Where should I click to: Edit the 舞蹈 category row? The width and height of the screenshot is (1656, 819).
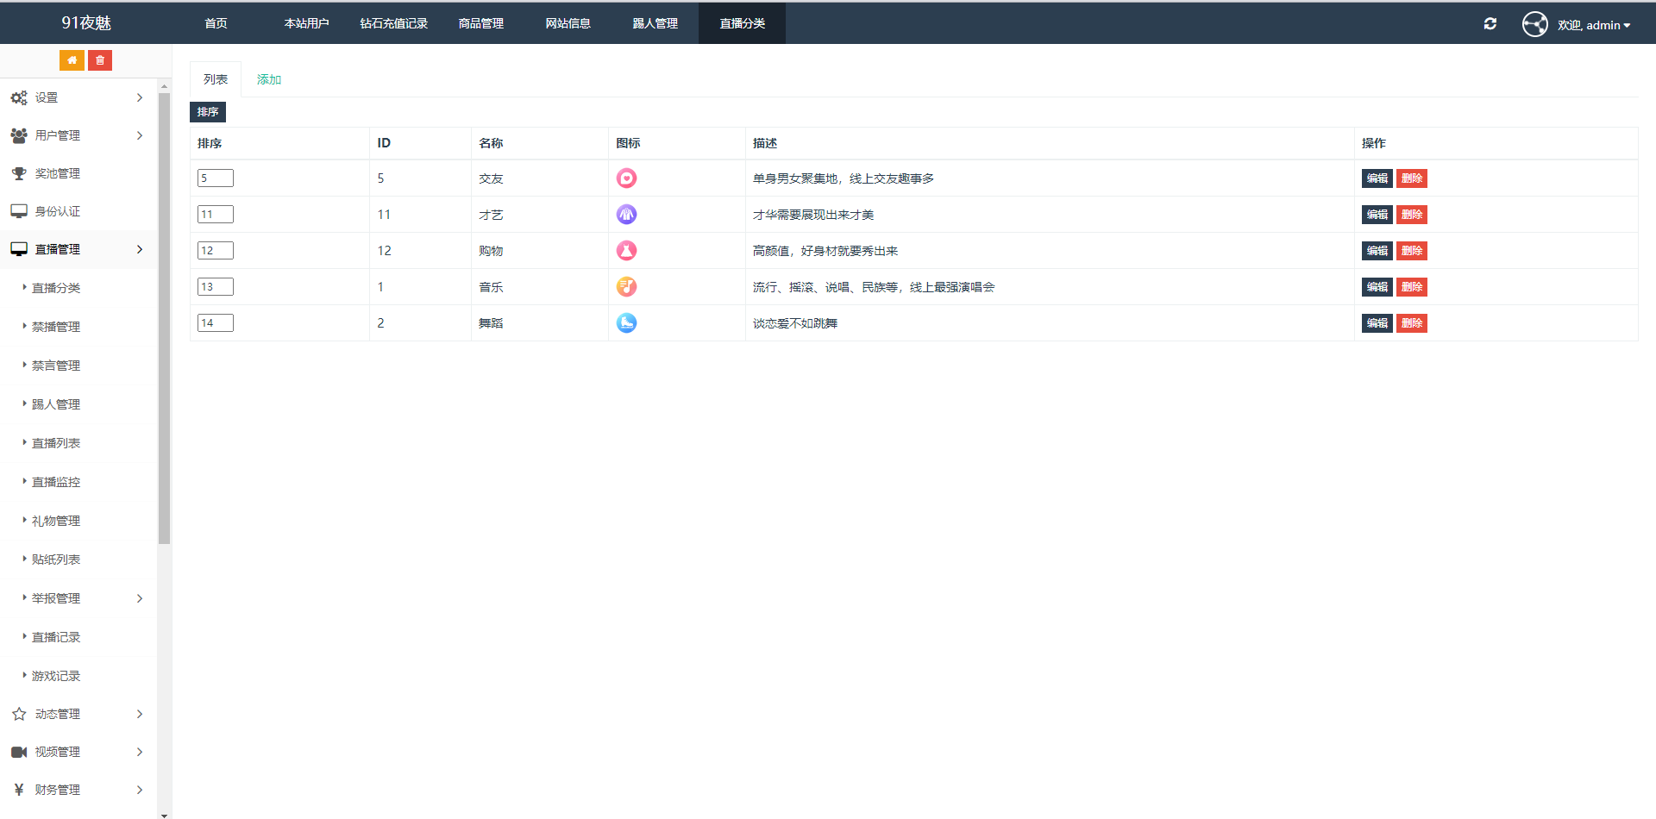tap(1377, 323)
